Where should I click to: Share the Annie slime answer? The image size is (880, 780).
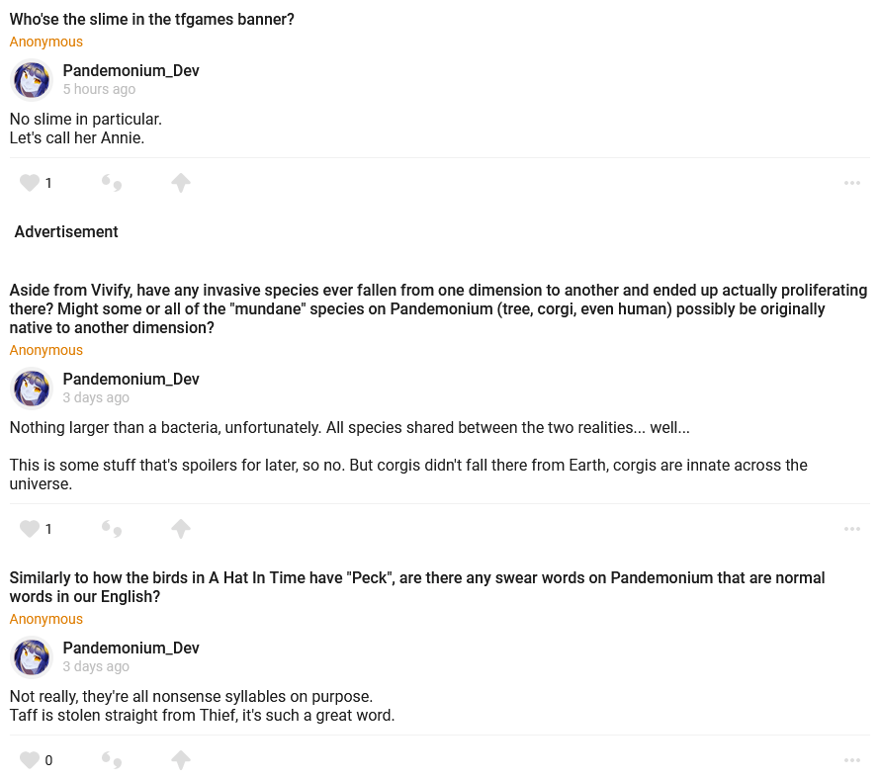click(x=180, y=183)
